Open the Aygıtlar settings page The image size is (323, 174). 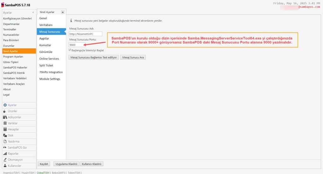pyautogui.click(x=51, y=38)
